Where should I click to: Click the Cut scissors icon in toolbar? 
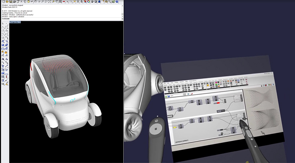[x=22, y=2]
